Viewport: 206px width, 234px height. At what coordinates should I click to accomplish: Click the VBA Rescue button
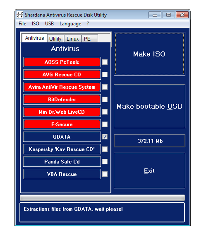pos(62,174)
